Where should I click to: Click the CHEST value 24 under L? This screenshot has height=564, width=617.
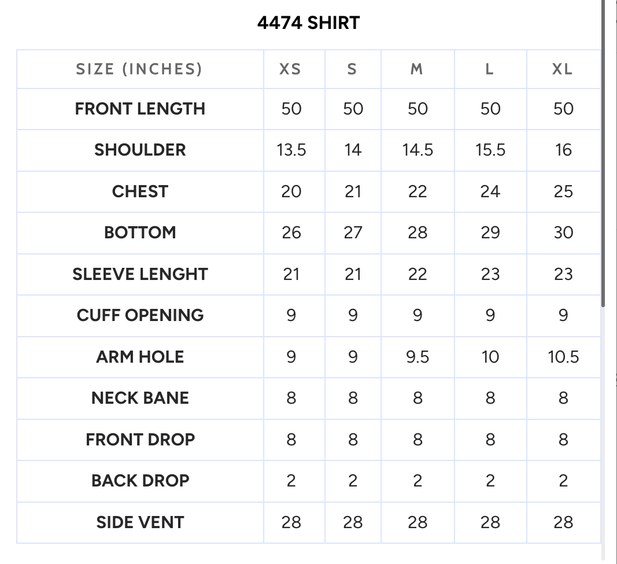[490, 191]
